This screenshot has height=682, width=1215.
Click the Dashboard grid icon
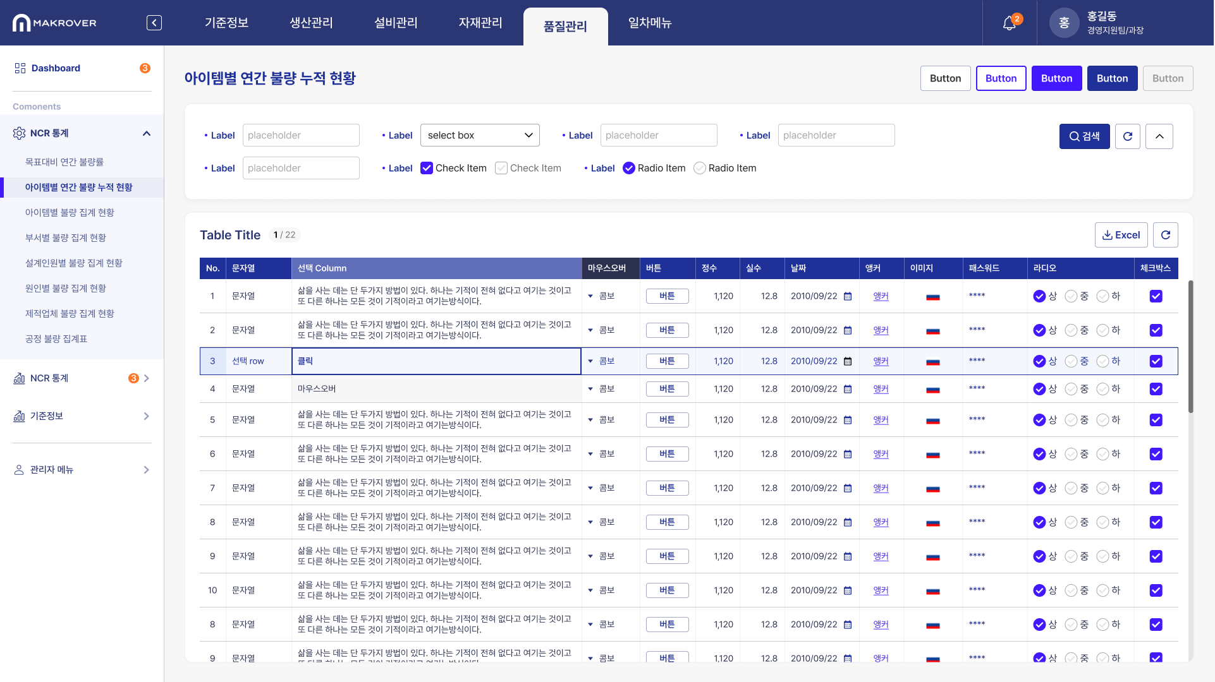[20, 68]
